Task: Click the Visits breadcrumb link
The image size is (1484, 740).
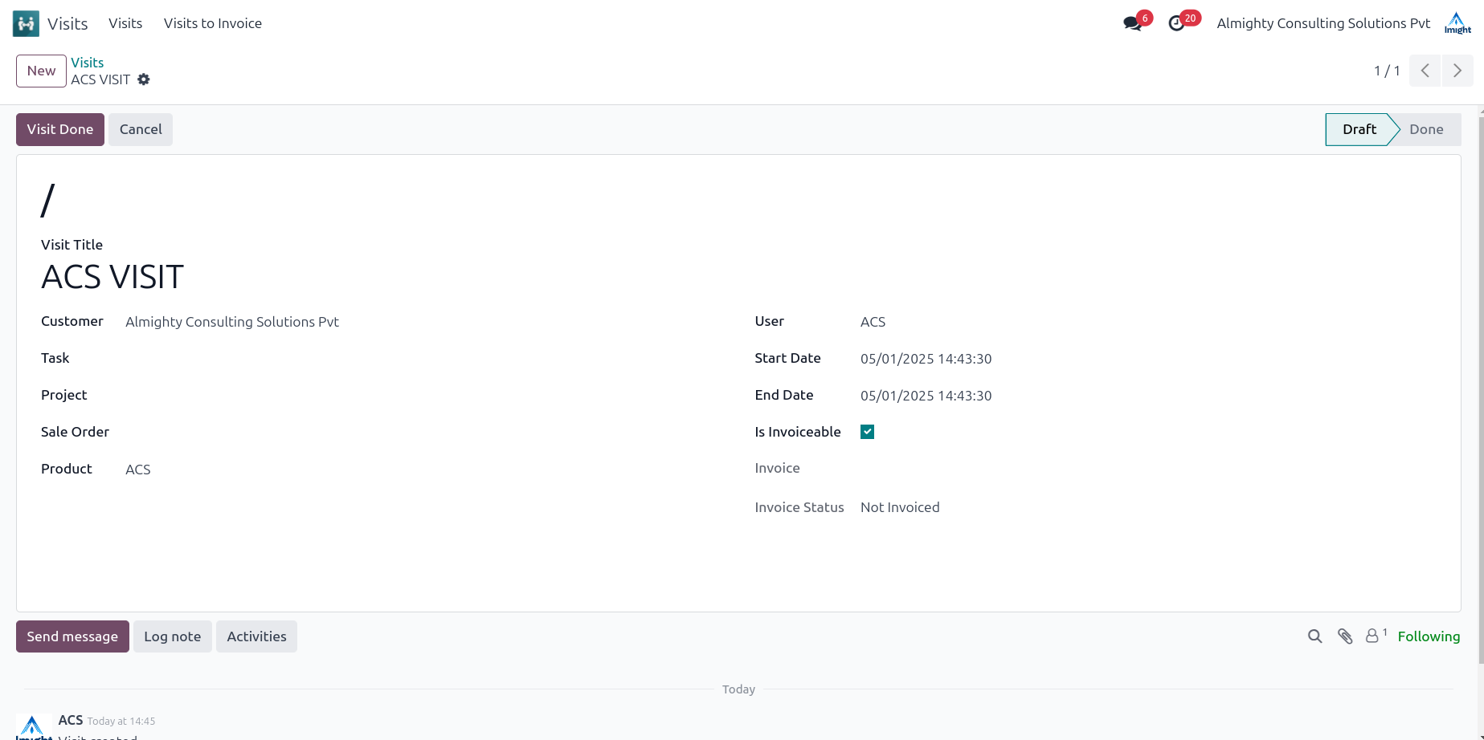Action: click(x=87, y=63)
